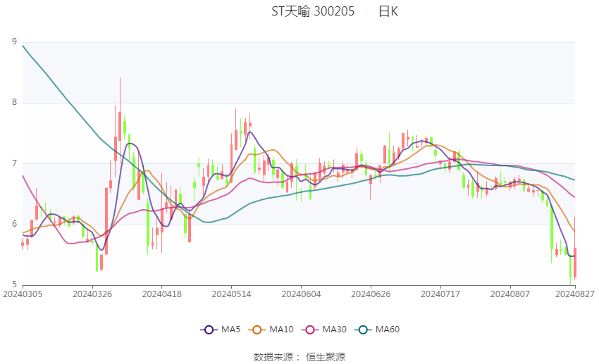Click the data source text 恒生聚源
The image size is (599, 364).
[x=326, y=357]
